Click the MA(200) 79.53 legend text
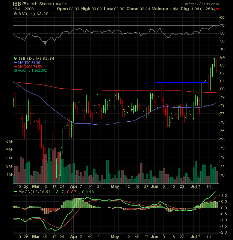This screenshot has height=240, width=233. pos(30,66)
